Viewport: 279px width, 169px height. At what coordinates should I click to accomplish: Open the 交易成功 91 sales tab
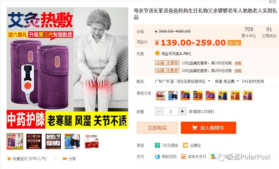269,32
